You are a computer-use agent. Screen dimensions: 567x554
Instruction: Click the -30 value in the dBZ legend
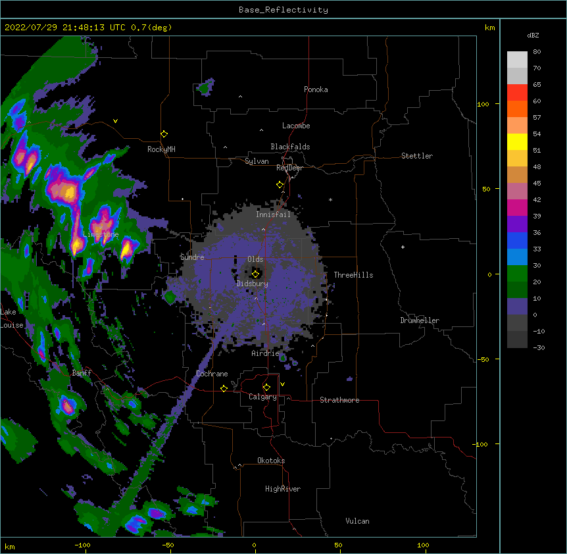pyautogui.click(x=539, y=347)
